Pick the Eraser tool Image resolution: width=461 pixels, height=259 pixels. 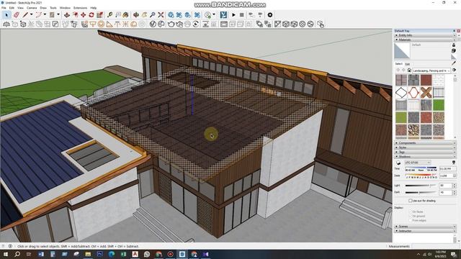pyautogui.click(x=16, y=14)
